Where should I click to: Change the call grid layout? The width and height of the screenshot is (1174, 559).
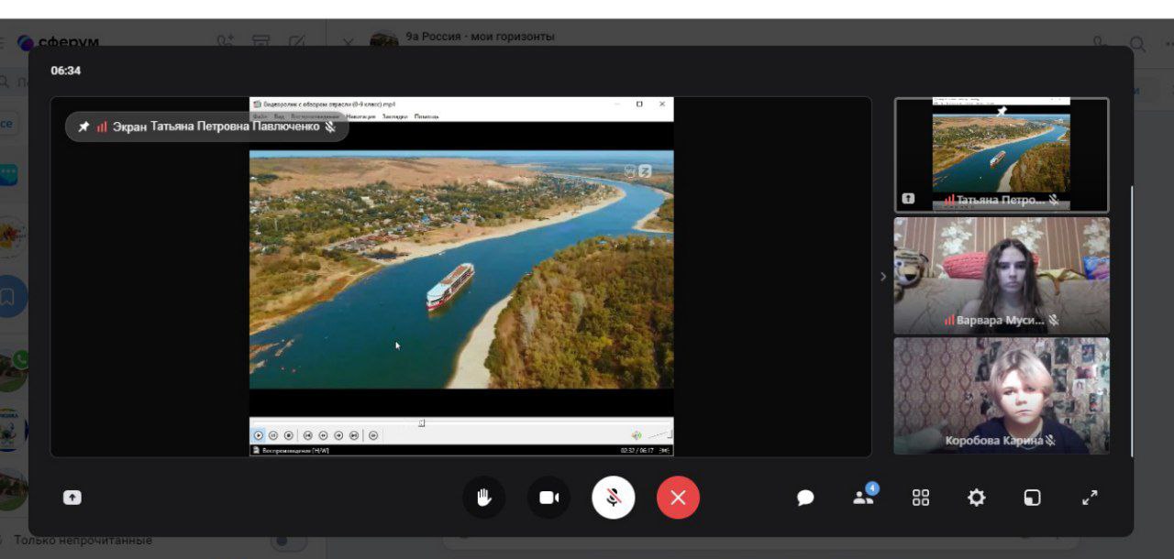click(x=921, y=498)
